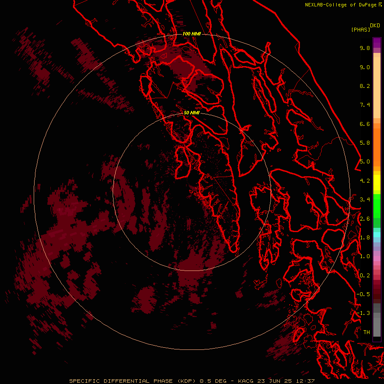Click the -1.3 value on the color scale
384x384 pixels.
pyautogui.click(x=363, y=313)
